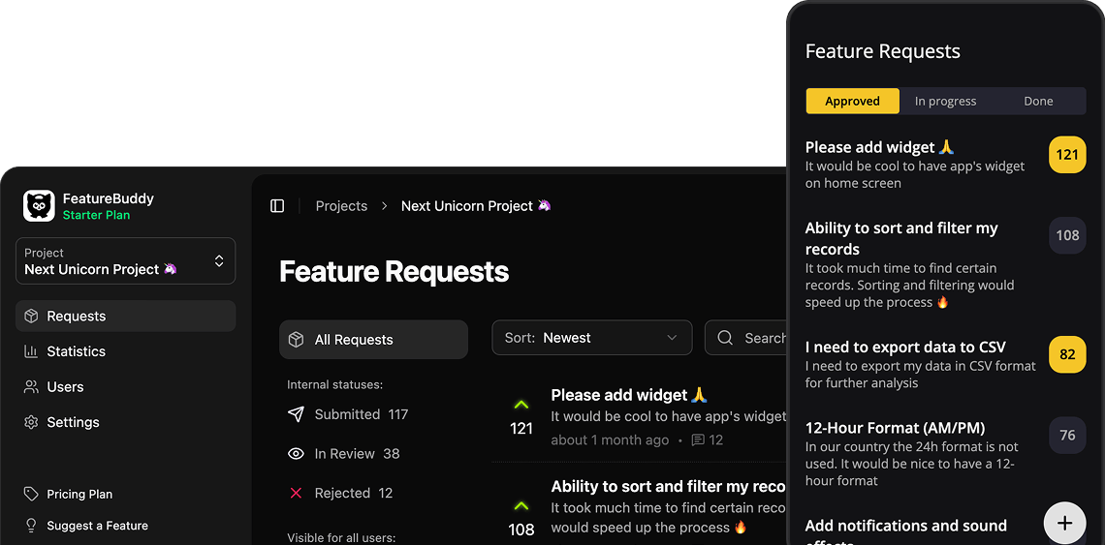The width and height of the screenshot is (1105, 545).
Task: Open the Pricing Plan link
Action: (x=79, y=494)
